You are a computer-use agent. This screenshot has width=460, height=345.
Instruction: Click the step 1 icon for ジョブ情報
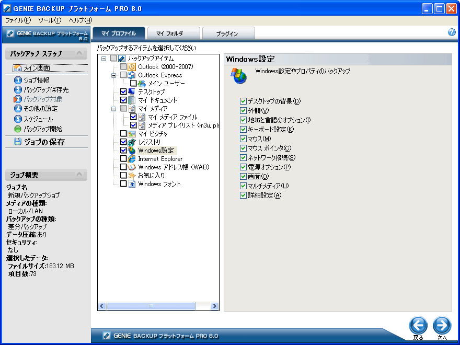18,80
